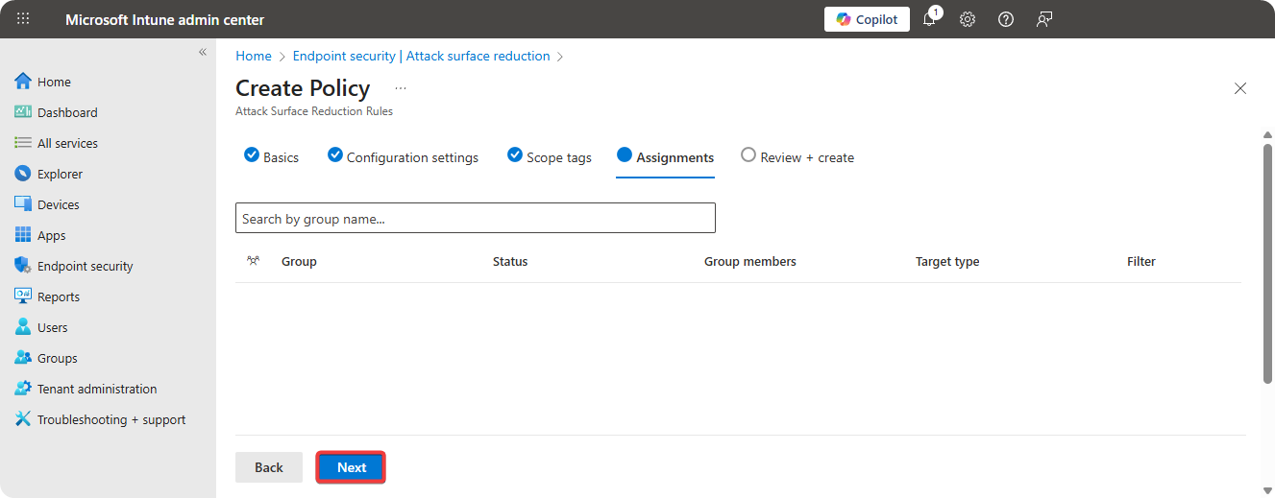Select the Review + create step
This screenshot has height=498, width=1275.
coord(797,157)
